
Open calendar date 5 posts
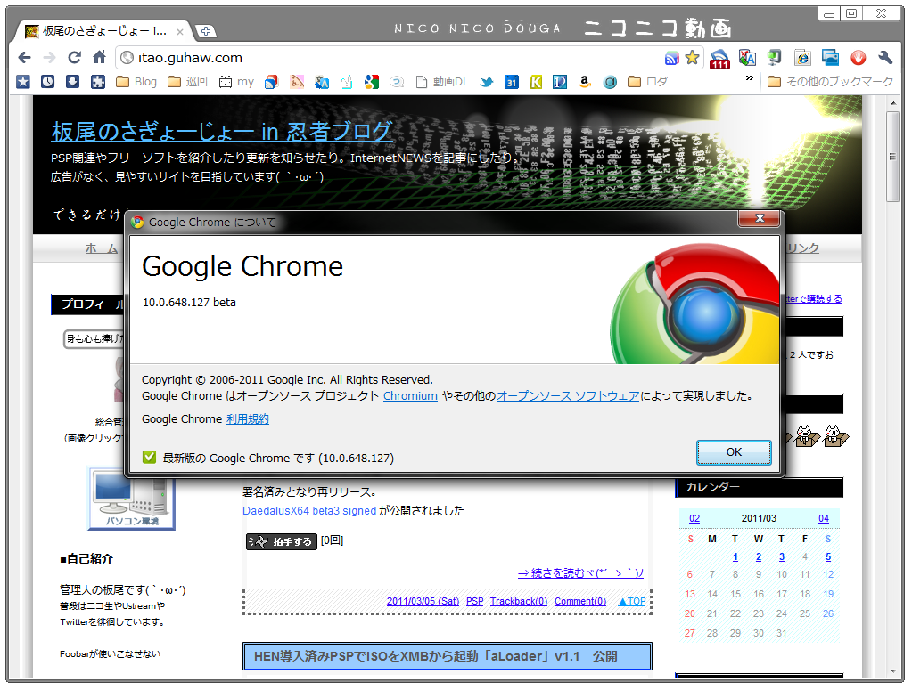coord(828,557)
